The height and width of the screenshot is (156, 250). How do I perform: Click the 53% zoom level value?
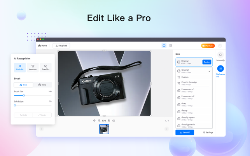(x=104, y=121)
